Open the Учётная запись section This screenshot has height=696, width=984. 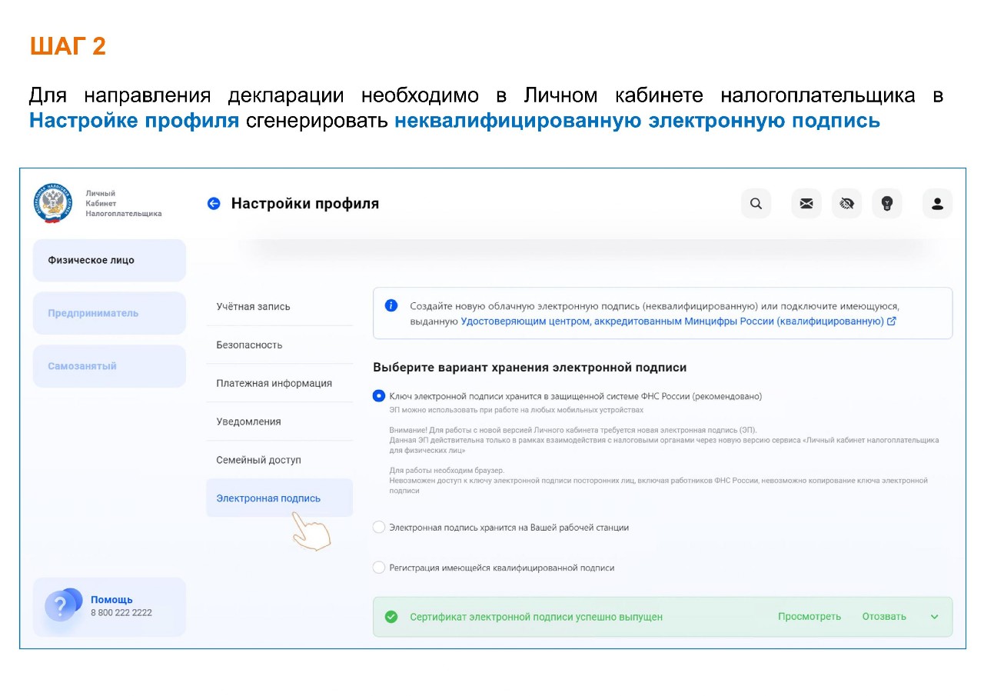click(x=253, y=307)
